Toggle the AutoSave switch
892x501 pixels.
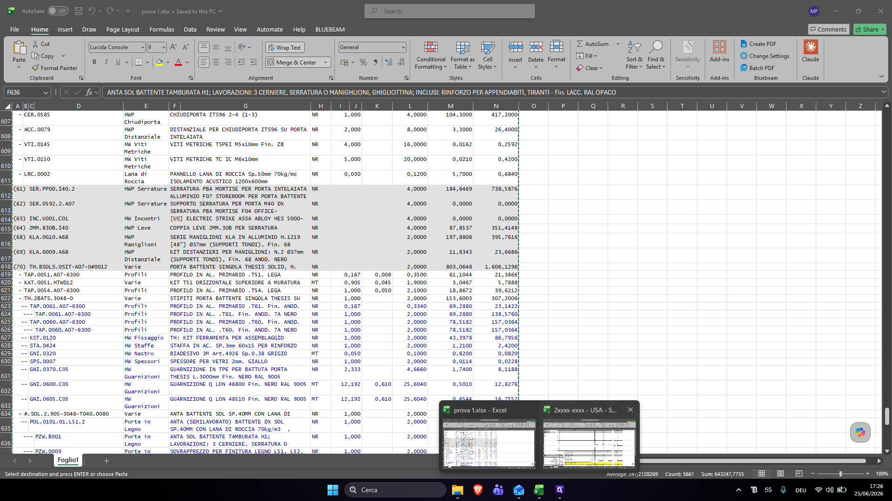tap(58, 11)
